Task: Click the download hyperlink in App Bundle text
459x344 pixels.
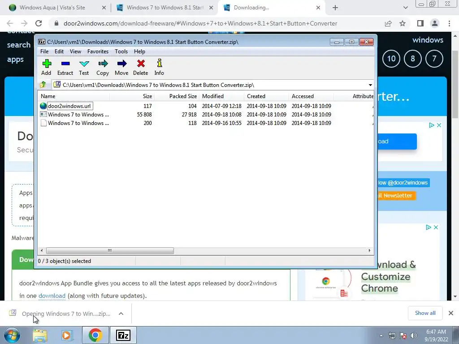Action: tap(52, 296)
